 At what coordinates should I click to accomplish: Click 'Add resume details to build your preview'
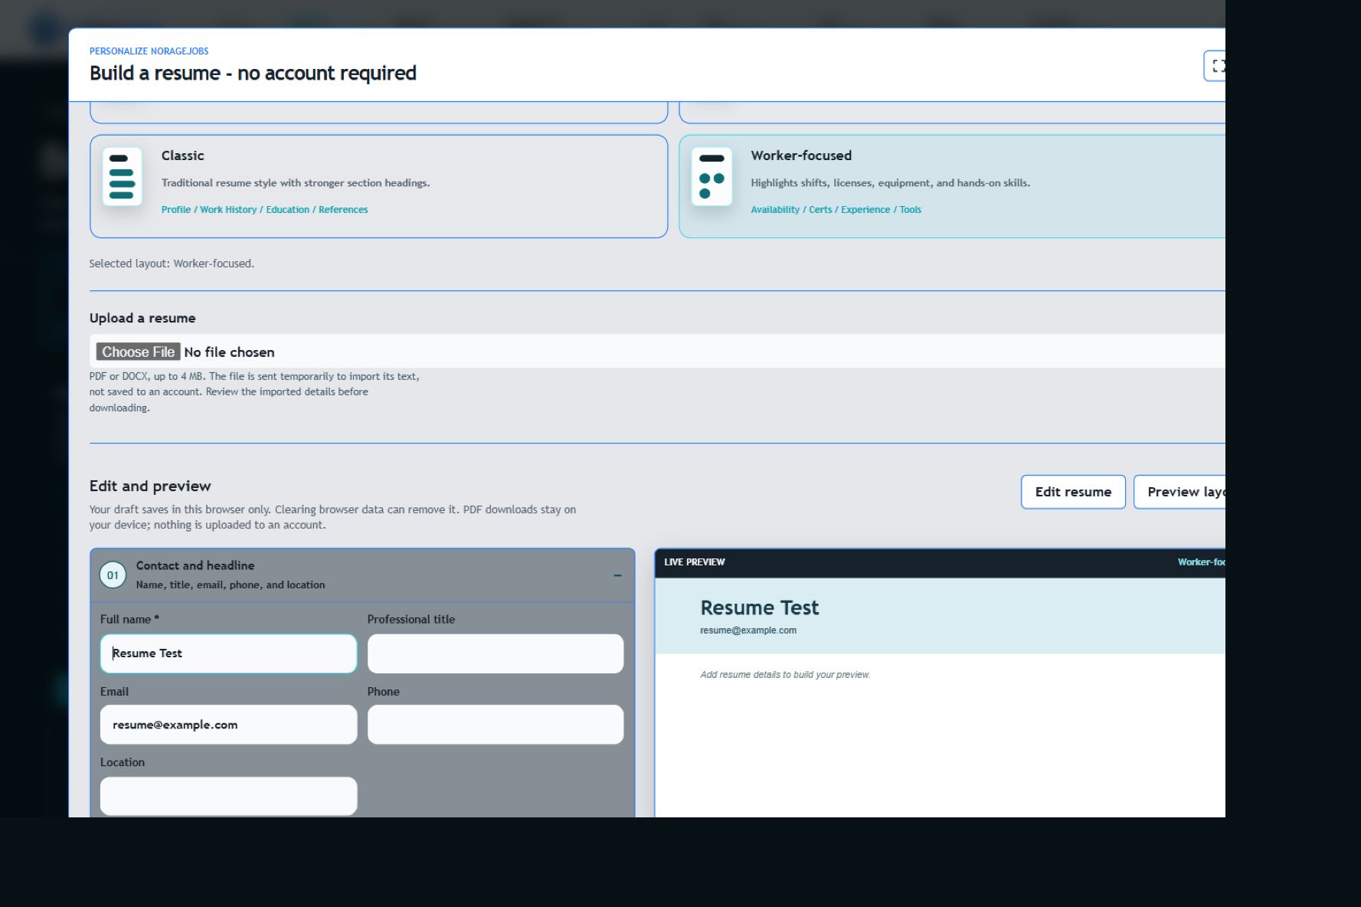(785, 675)
